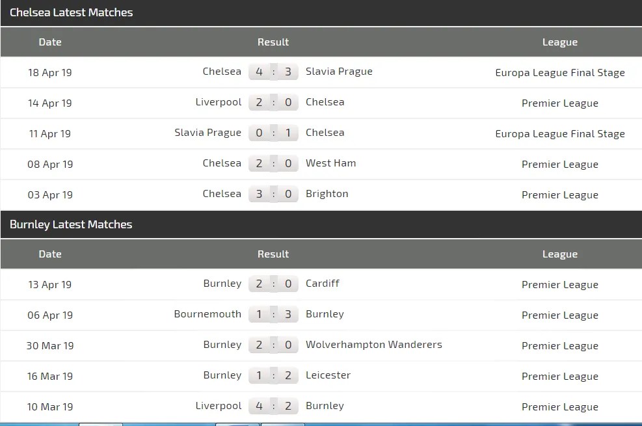Viewport: 642px width, 426px height.
Task: Open the Liverpool 4:2 Burnley score
Action: 273,406
